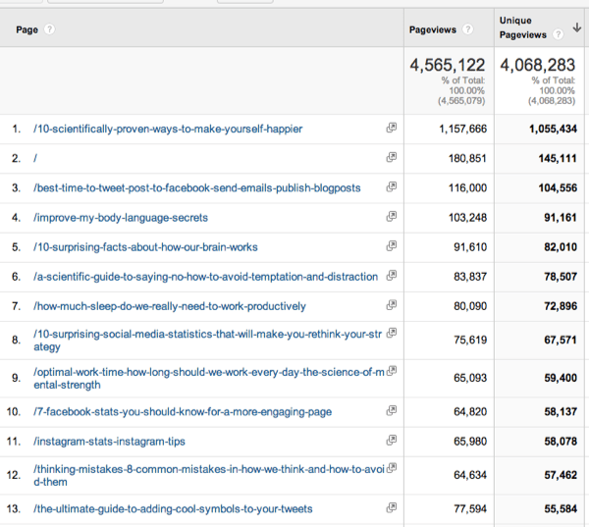Select /instagram-stats-instagram-tips page link
This screenshot has height=527, width=589.
tap(109, 441)
